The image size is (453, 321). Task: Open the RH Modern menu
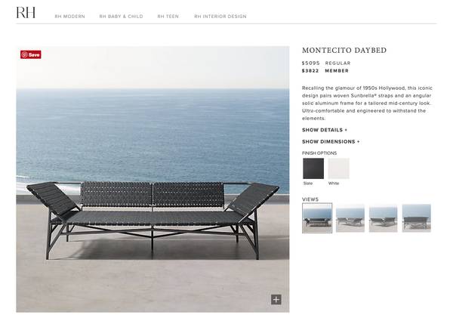(70, 17)
